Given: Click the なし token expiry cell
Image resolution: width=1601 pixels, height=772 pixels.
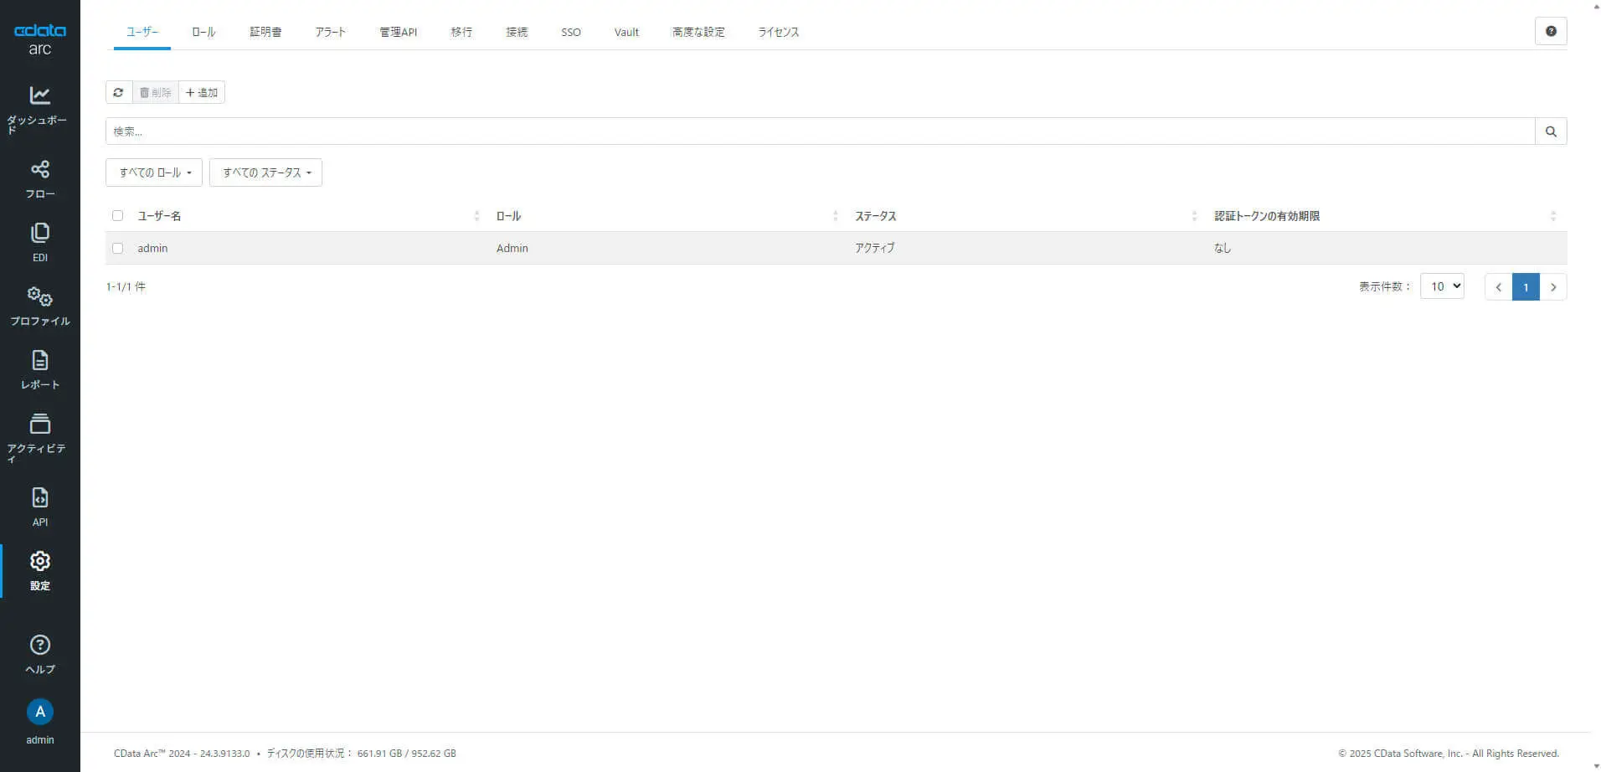Looking at the screenshot, I should [1223, 249].
